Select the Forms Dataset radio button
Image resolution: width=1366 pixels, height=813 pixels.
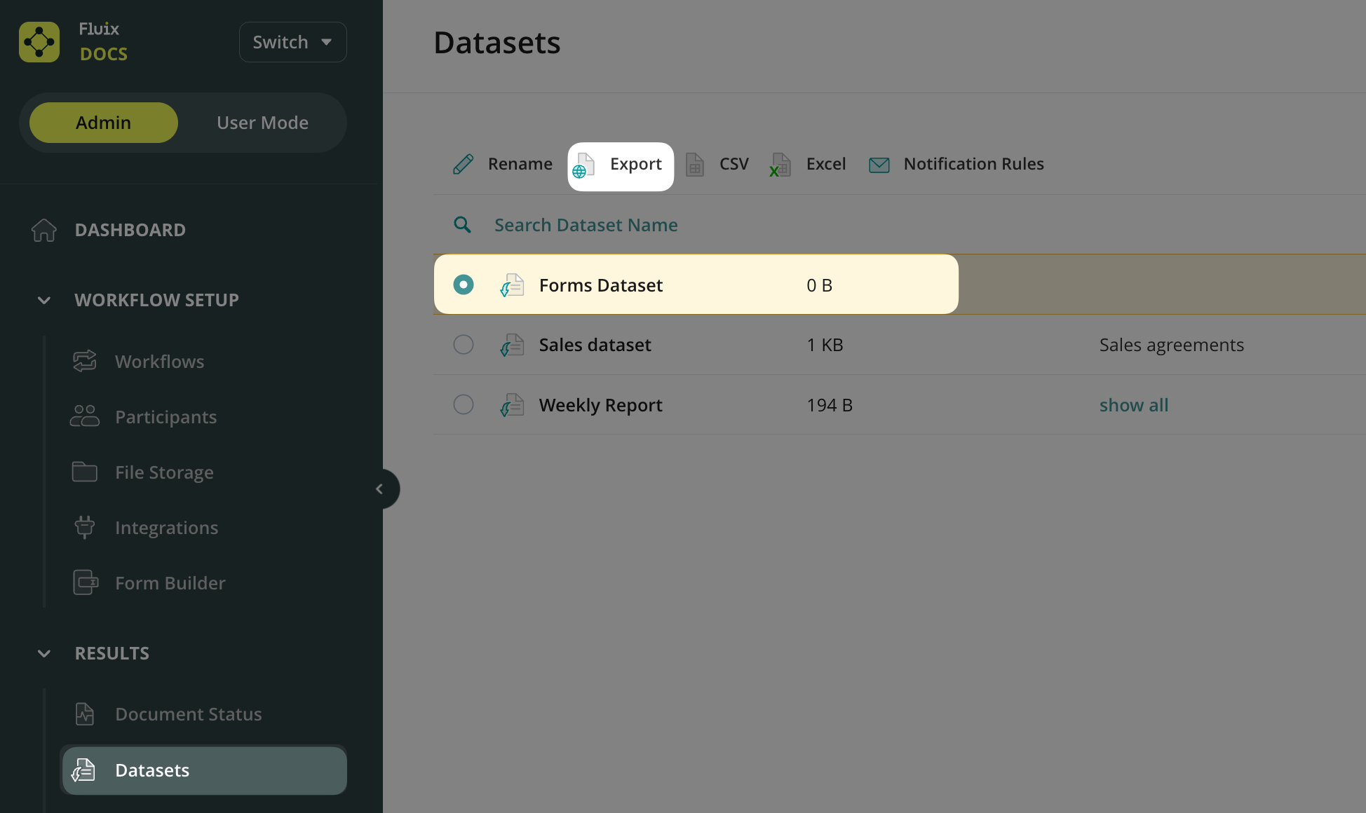(464, 285)
